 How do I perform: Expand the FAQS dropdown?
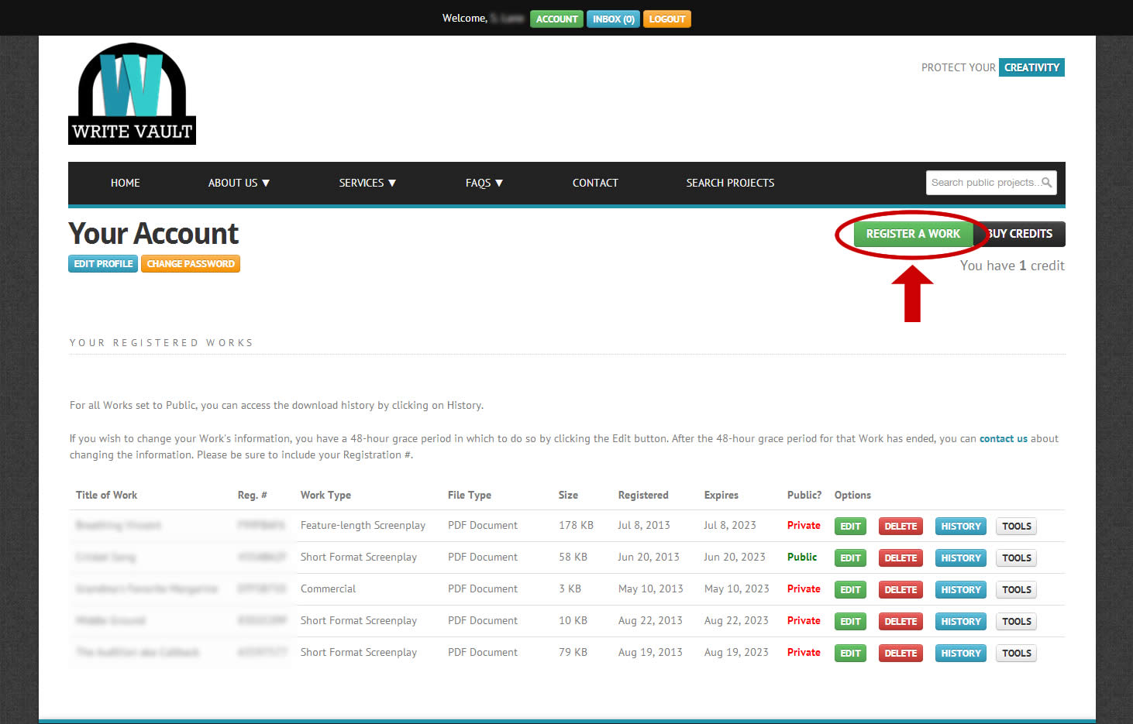pyautogui.click(x=484, y=183)
